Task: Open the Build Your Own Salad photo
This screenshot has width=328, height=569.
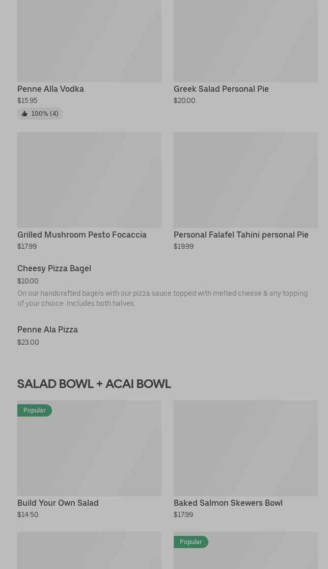Action: point(89,448)
